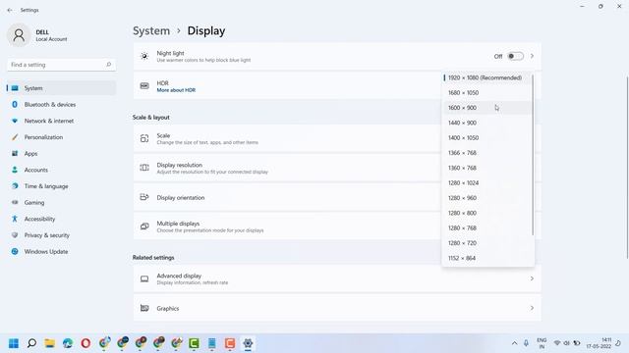Screen dimensions: 629x353
Task: Open Windows Update settings
Action: [61, 252]
